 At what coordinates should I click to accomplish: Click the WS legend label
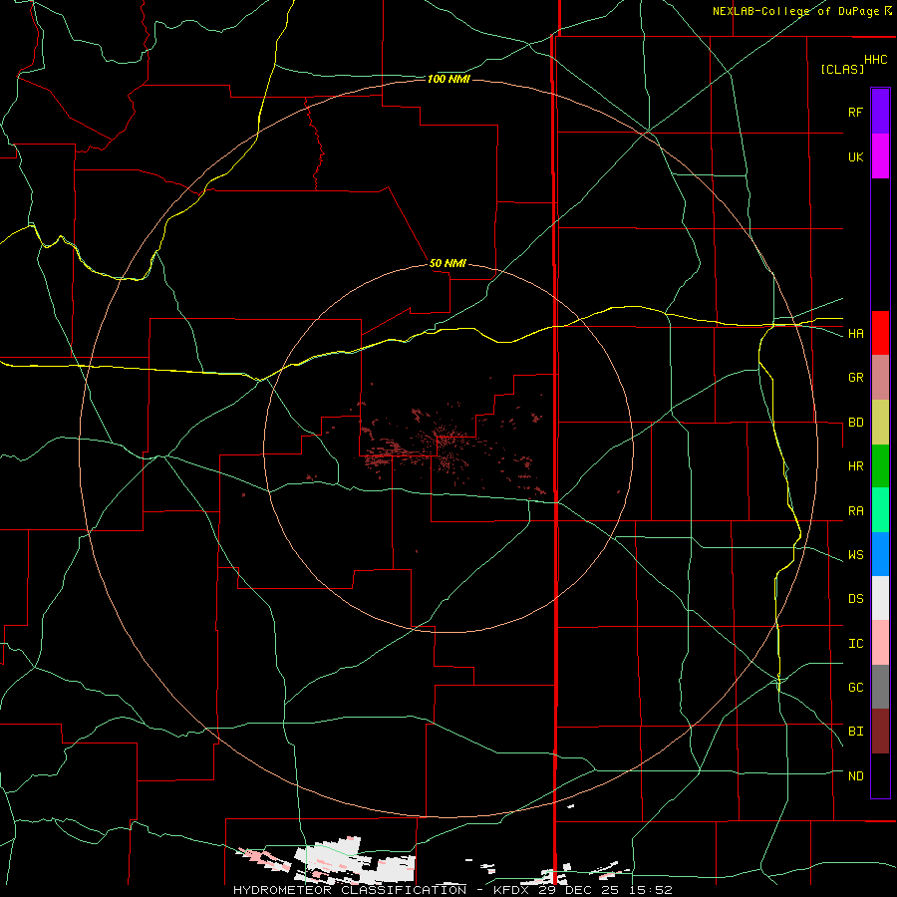(x=855, y=555)
